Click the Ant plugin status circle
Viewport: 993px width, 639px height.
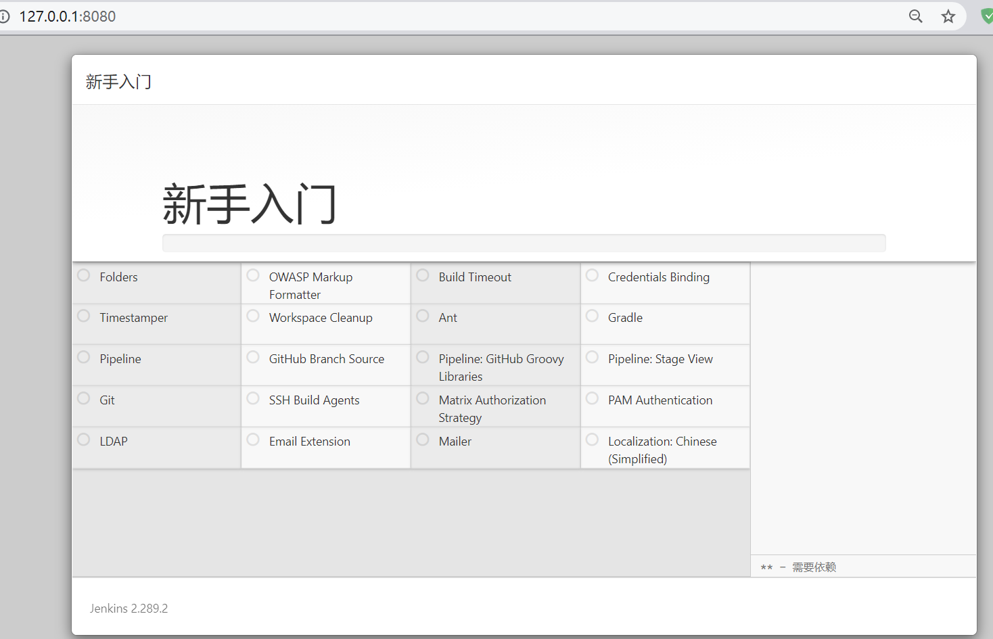423,316
